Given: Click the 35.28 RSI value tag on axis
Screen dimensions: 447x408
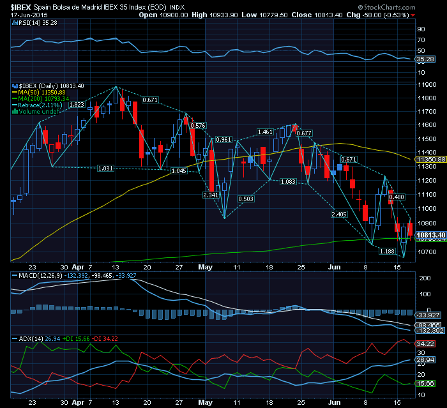Looking at the screenshot, I should click(x=425, y=59).
